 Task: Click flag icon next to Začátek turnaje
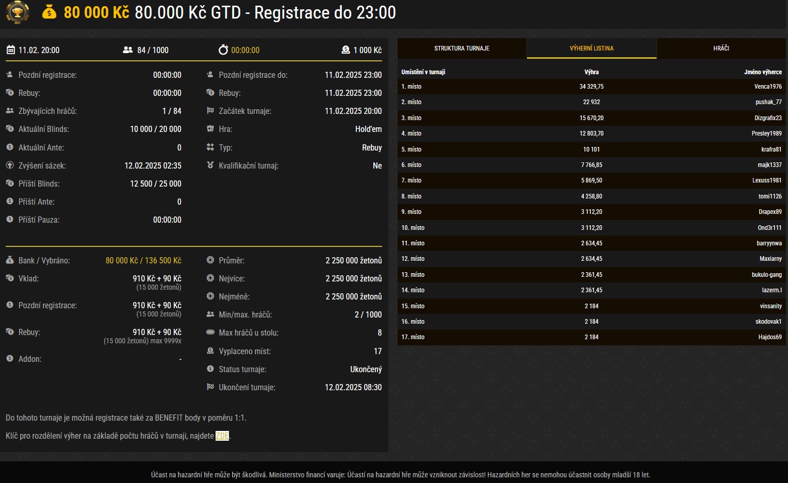coord(210,111)
